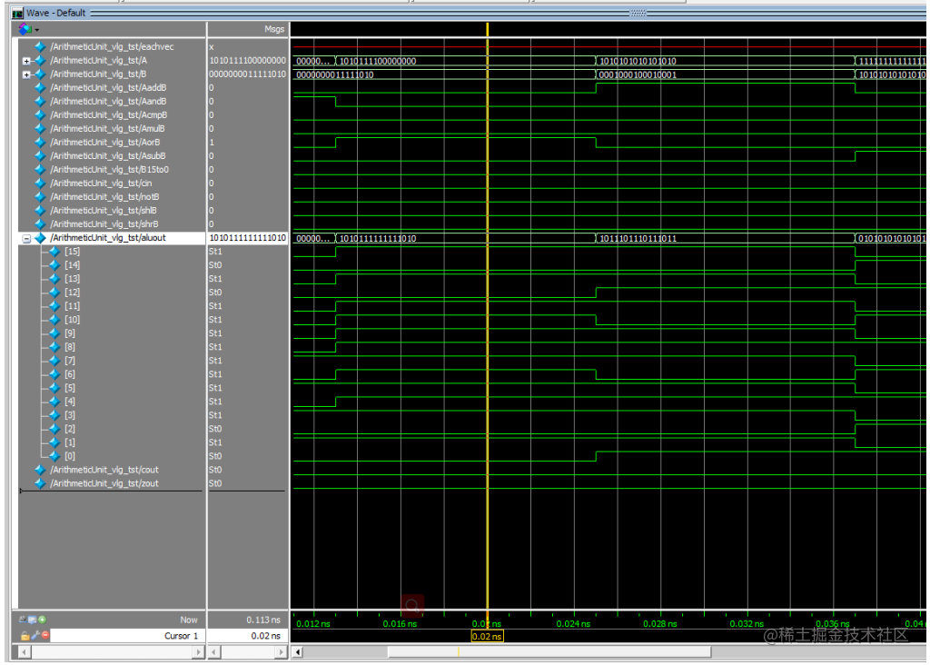930x665 pixels.
Task: Toggle the Cursor 1 lock icon
Action: point(25,635)
